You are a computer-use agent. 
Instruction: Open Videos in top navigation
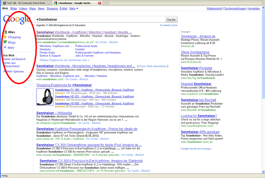(23, 8)
